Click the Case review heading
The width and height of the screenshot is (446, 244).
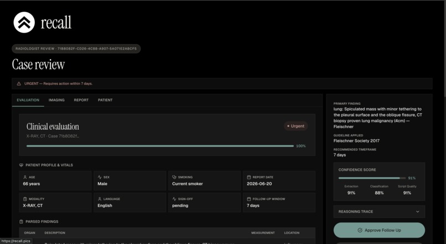point(38,65)
